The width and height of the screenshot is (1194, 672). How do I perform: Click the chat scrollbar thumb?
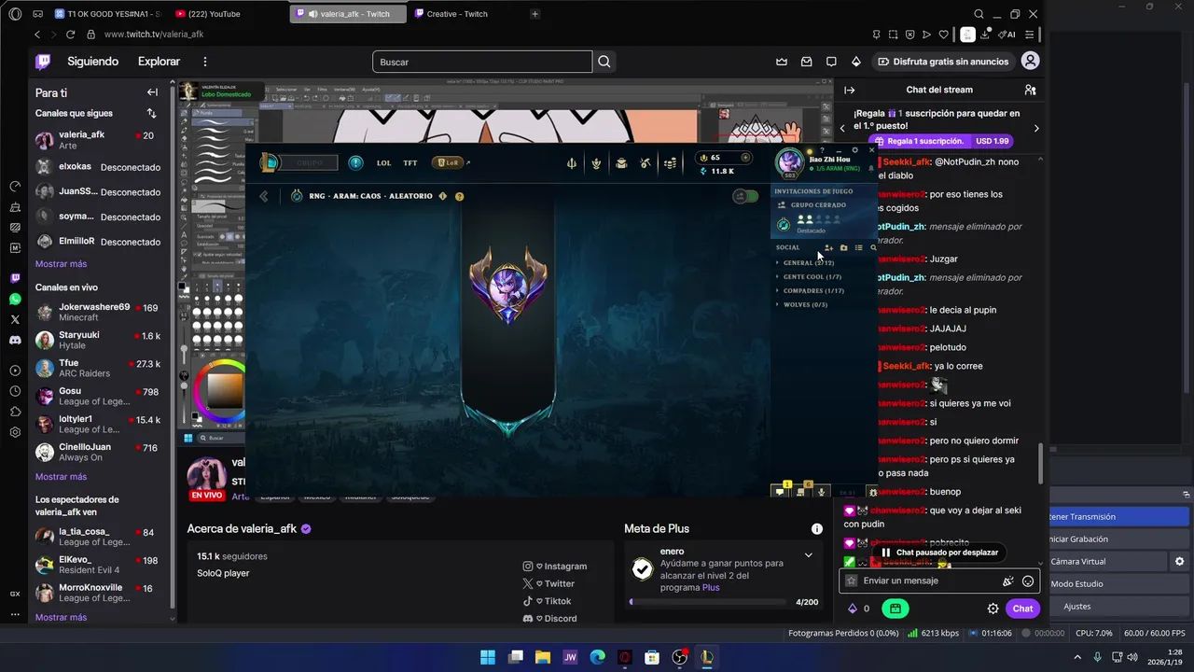1042,464
